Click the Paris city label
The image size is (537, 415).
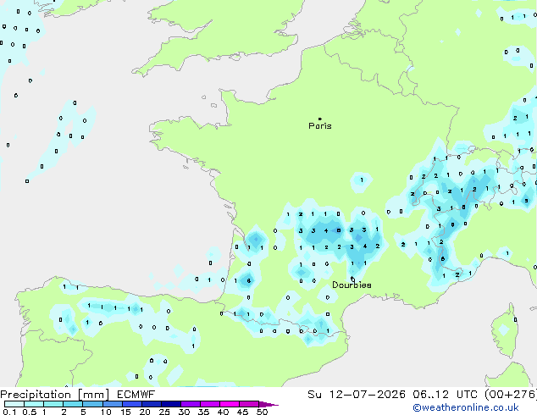pos(320,126)
